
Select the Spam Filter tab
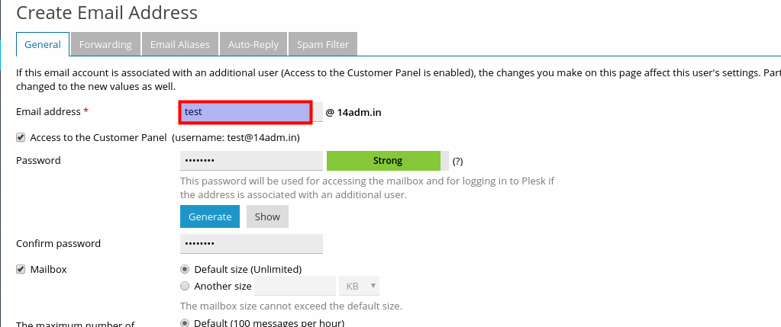[323, 44]
